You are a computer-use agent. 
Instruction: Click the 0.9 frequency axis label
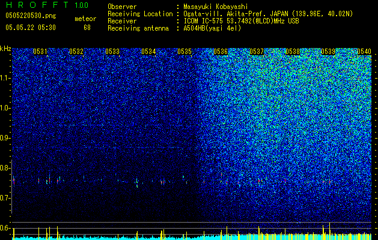(5, 138)
